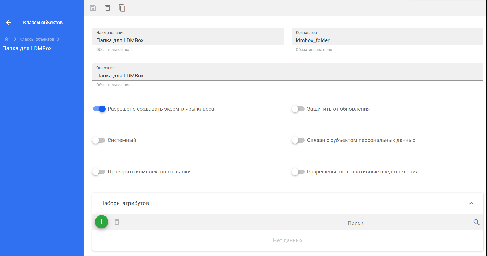The image size is (487, 256).
Task: Click the Наборы атрибутов header text
Action: pos(124,203)
